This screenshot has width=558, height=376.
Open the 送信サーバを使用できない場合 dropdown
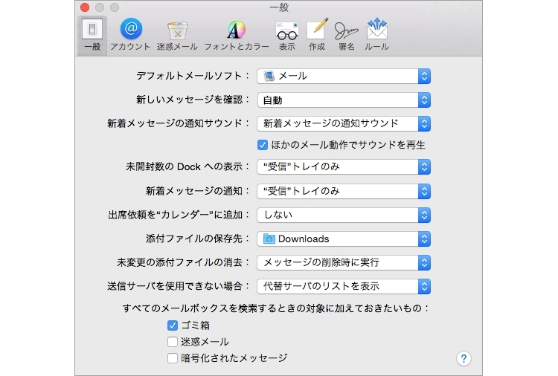coord(344,286)
